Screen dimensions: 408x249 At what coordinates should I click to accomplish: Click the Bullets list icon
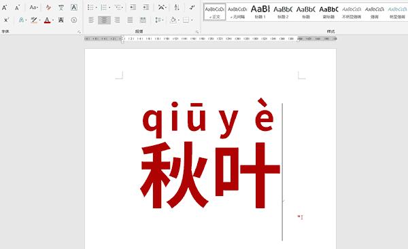click(90, 7)
